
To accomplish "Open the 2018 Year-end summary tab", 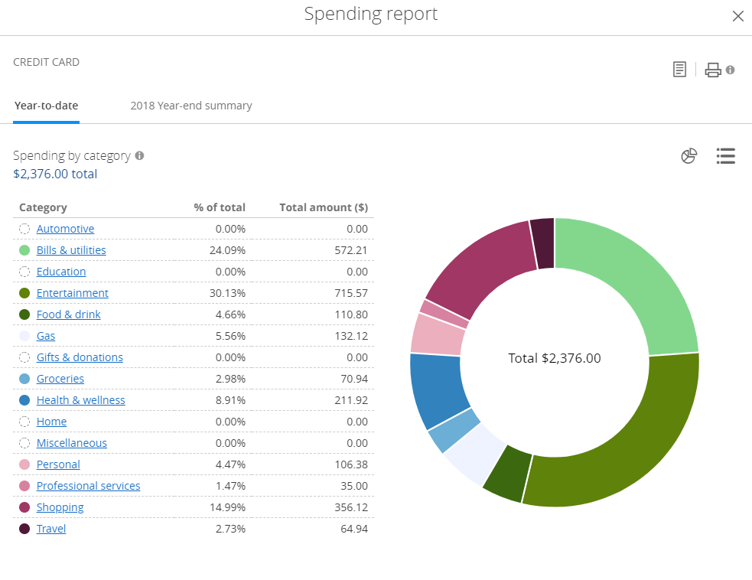I will 190,106.
